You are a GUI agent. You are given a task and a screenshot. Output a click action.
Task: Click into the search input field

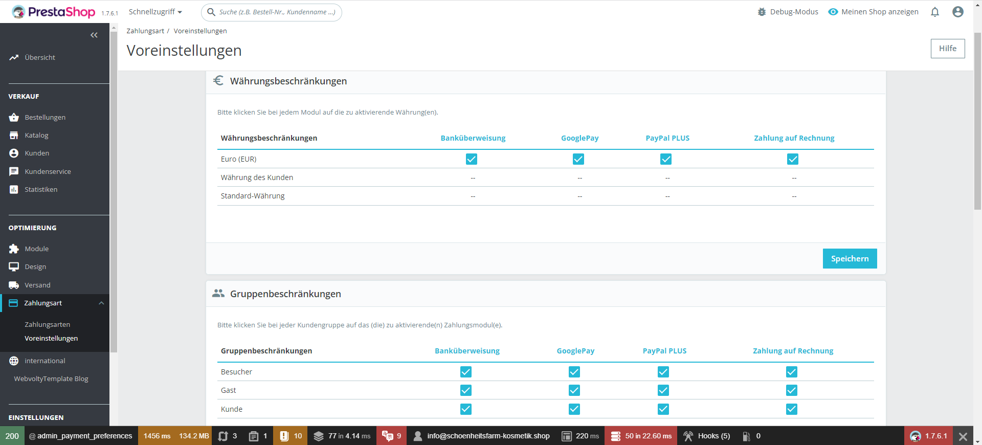272,12
